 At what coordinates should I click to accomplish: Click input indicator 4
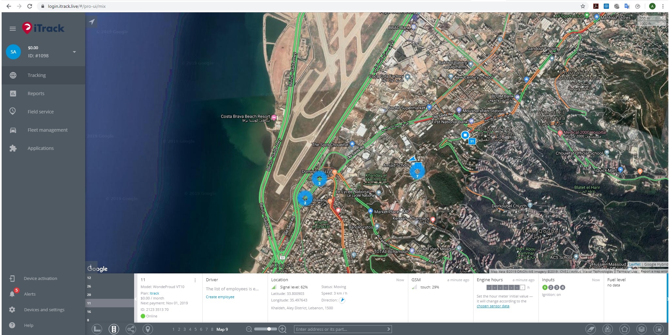pos(562,287)
